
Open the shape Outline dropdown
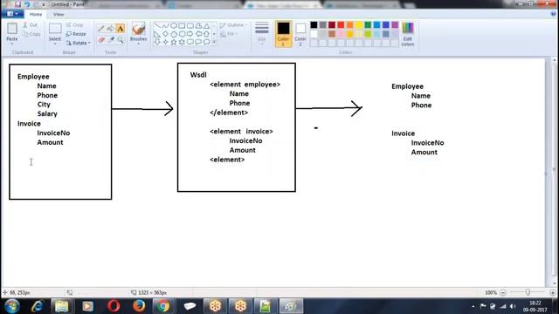tap(233, 25)
